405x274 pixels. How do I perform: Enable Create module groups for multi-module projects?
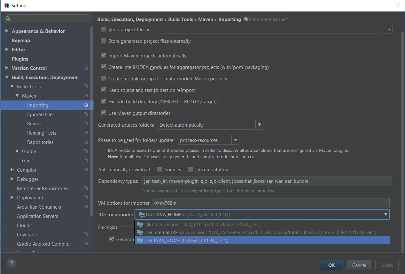point(103,78)
